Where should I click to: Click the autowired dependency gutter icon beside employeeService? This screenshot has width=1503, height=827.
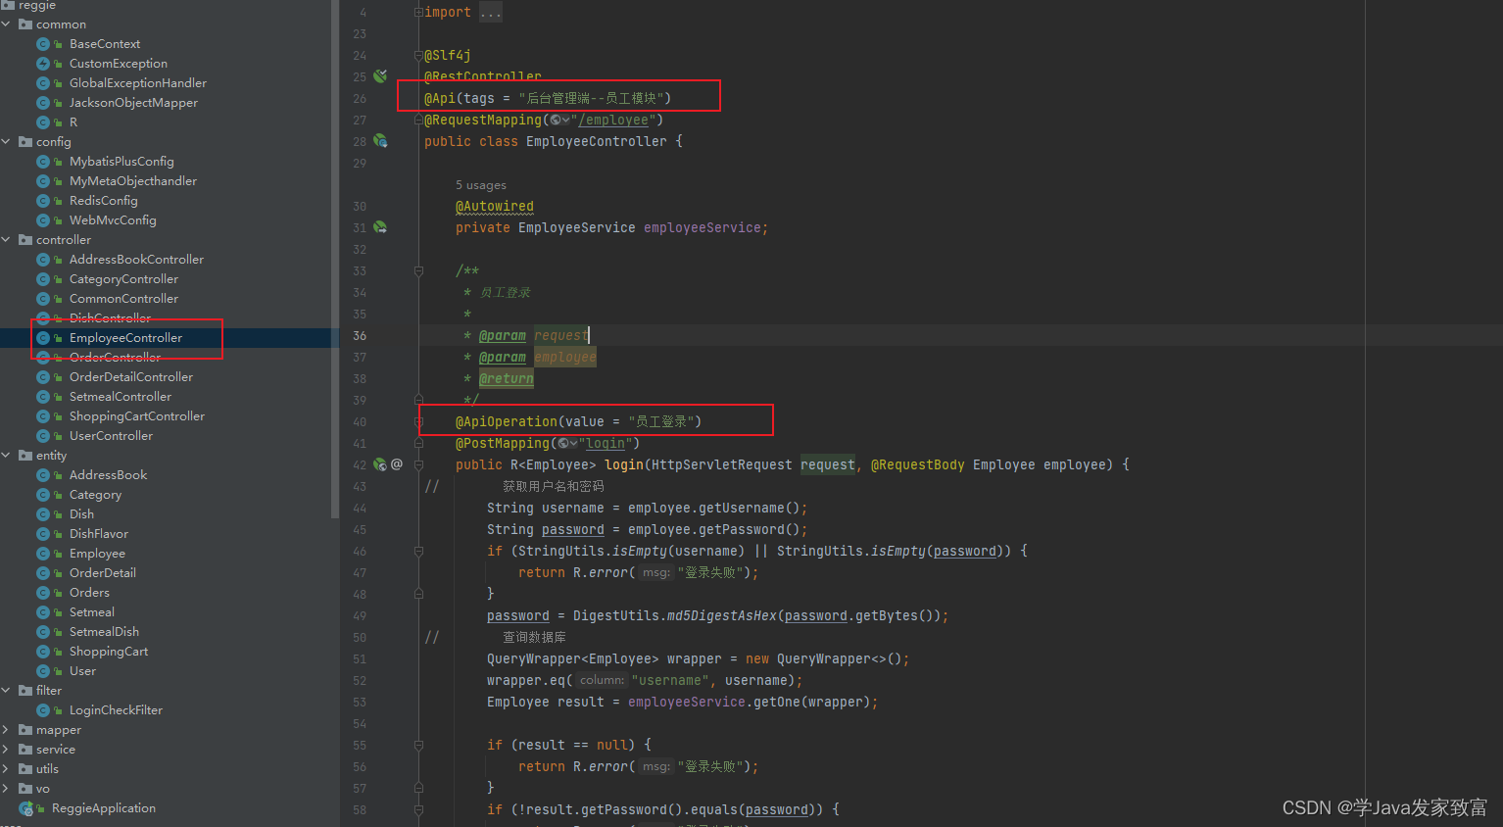(x=380, y=227)
